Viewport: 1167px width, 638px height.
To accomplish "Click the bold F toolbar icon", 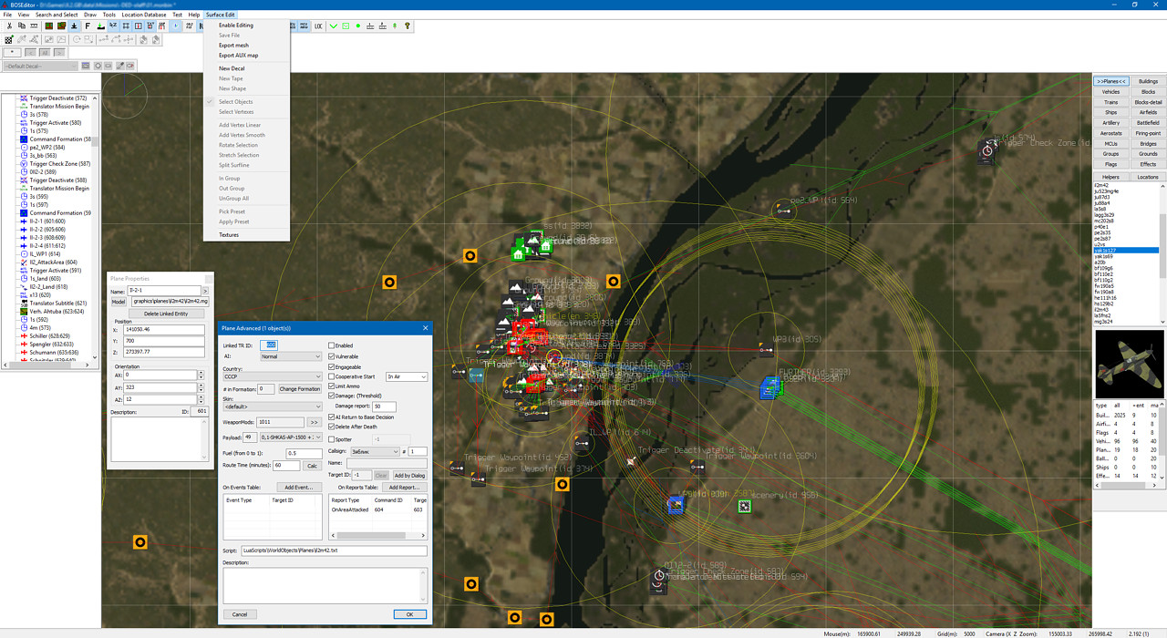I will click(x=88, y=26).
